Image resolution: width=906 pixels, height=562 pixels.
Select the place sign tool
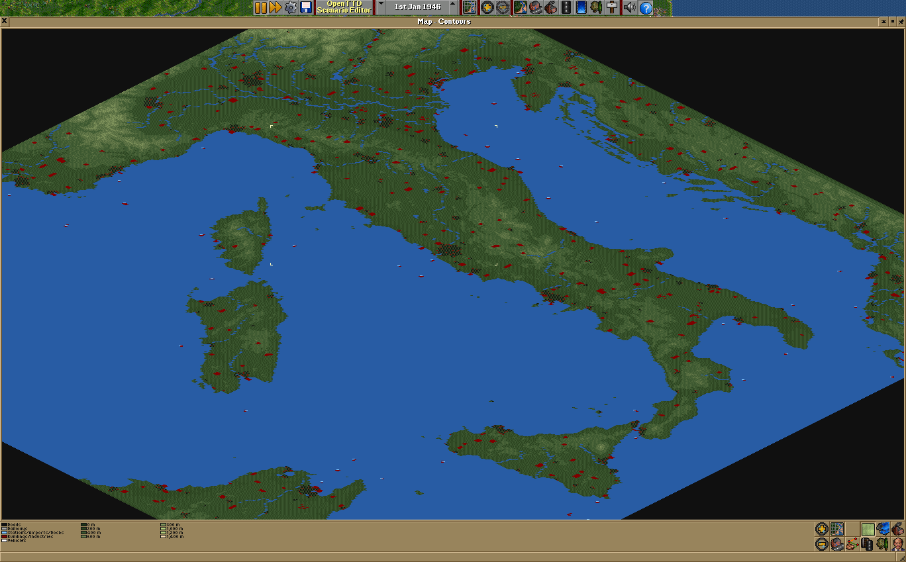(x=612, y=8)
